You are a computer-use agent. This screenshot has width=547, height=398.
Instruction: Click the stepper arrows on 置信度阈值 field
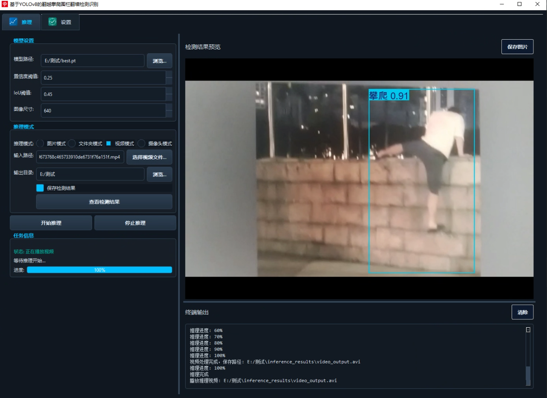coord(169,78)
